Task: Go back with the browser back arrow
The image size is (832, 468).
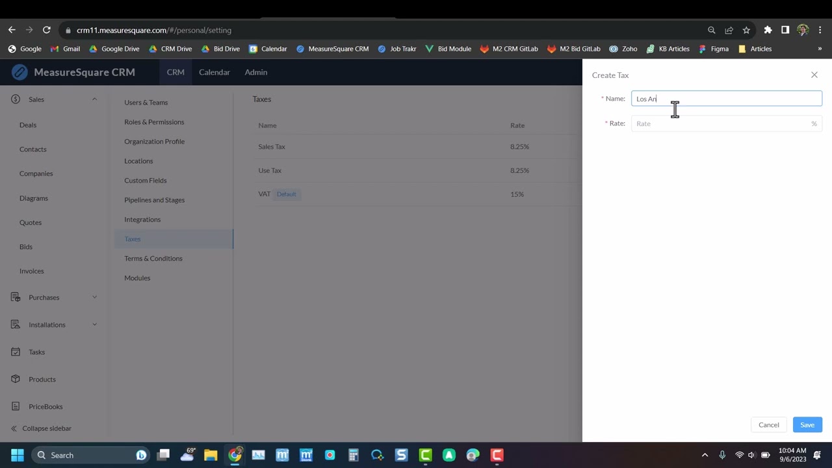Action: (x=12, y=30)
